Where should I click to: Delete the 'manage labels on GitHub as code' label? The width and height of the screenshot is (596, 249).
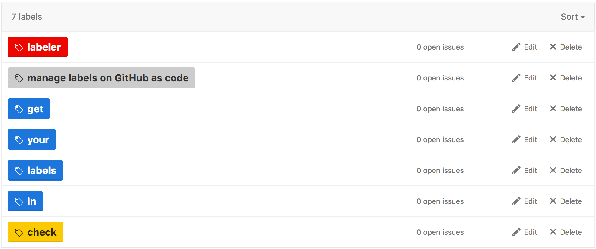[x=566, y=78]
